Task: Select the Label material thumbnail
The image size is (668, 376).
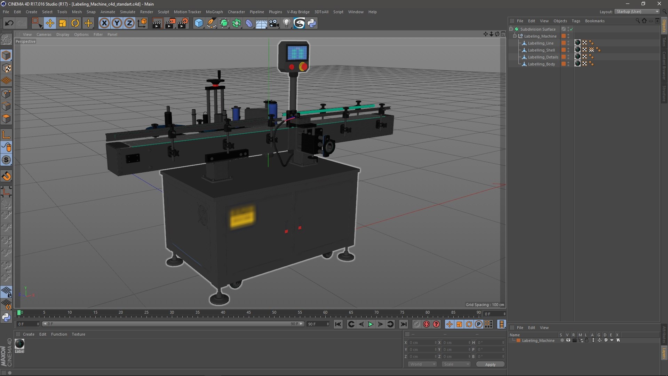Action: [x=19, y=344]
